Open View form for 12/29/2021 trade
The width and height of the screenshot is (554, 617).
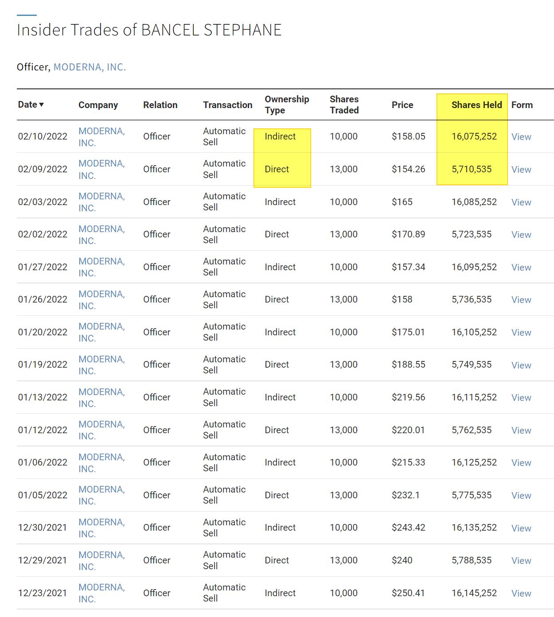tap(521, 561)
